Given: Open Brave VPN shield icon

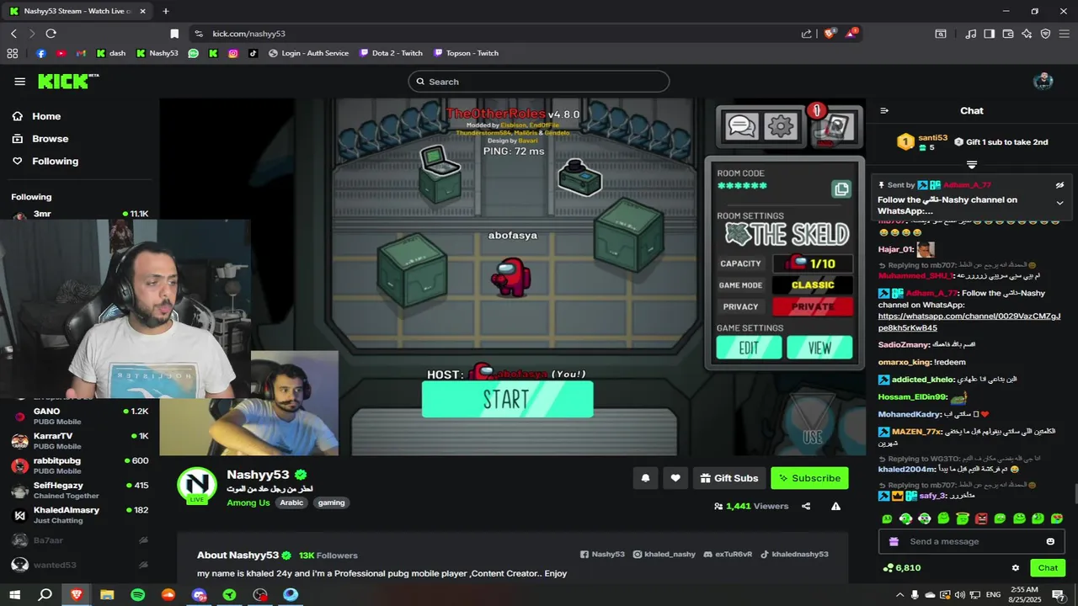Looking at the screenshot, I should pos(1045,34).
